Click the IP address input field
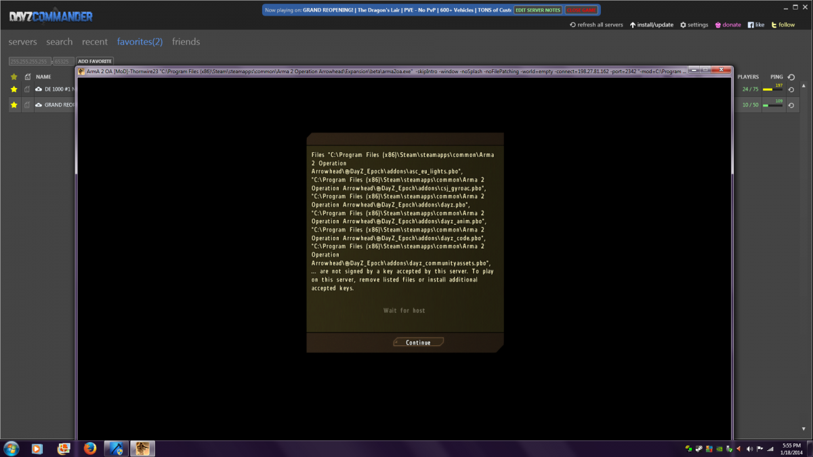The height and width of the screenshot is (457, 813). [x=29, y=62]
